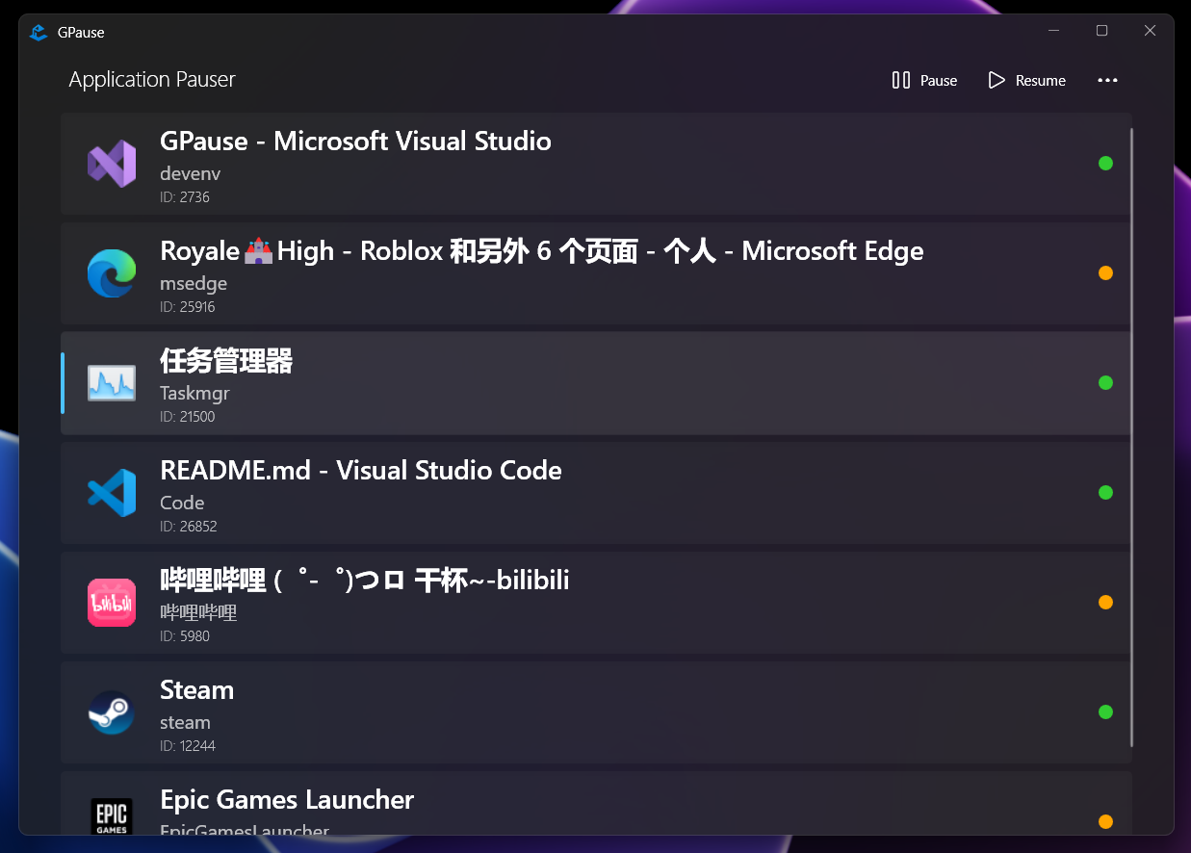This screenshot has width=1191, height=853.
Task: Select the GPause - Microsoft Visual Studio row
Action: pos(578,164)
